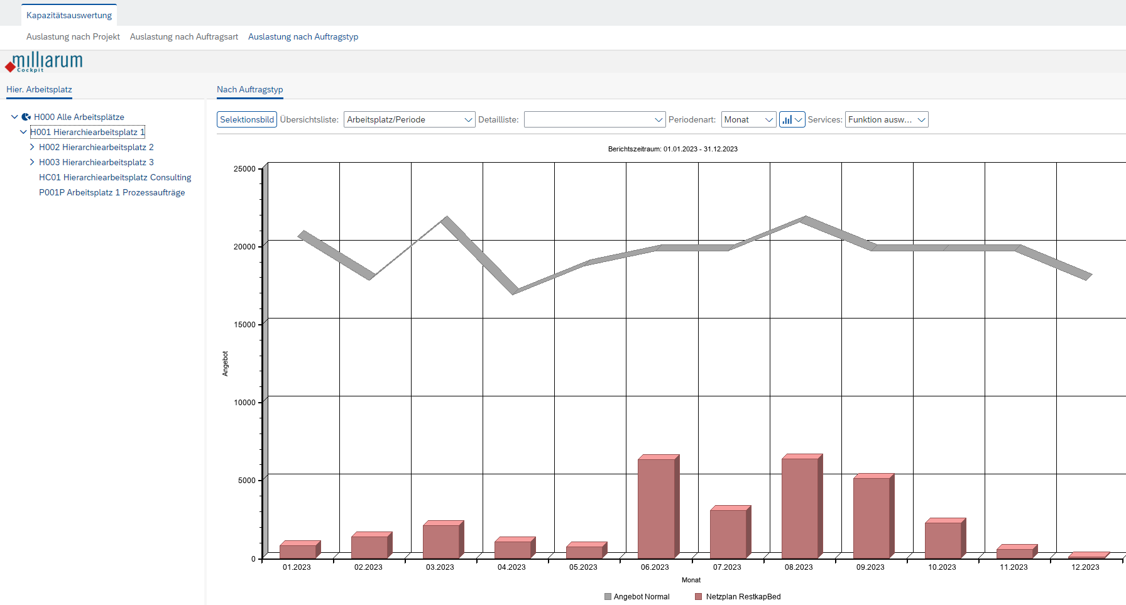1126x605 pixels.
Task: Open the Übersichtsliste Arbeitsplatz/Periode dropdown
Action: (409, 119)
